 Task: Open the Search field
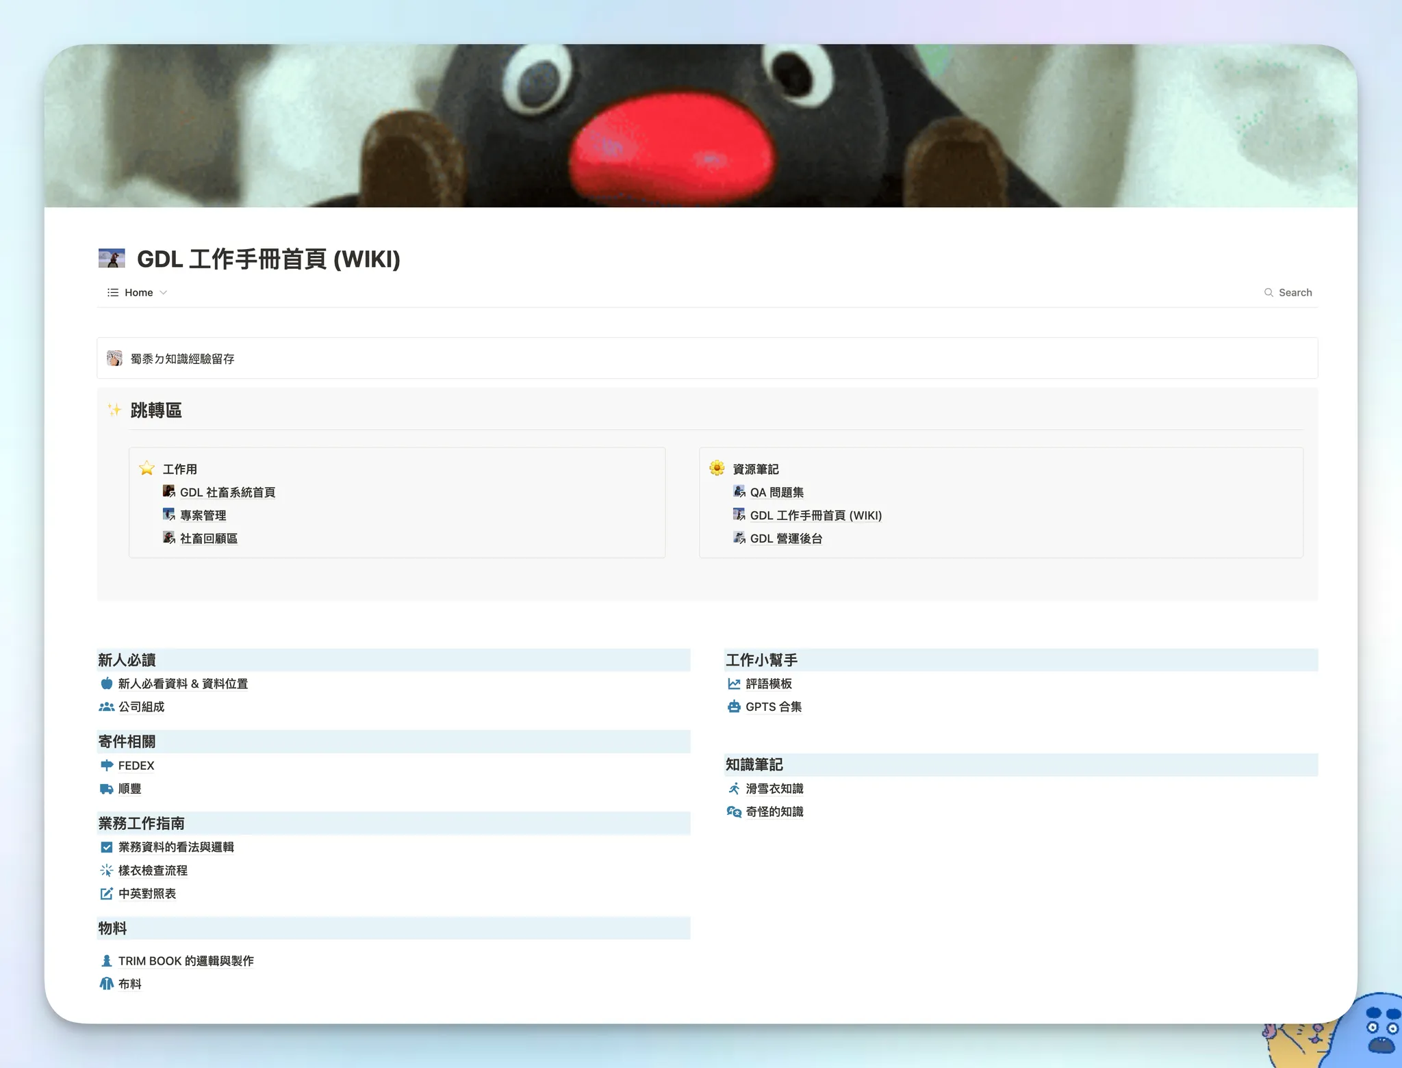coord(1288,293)
